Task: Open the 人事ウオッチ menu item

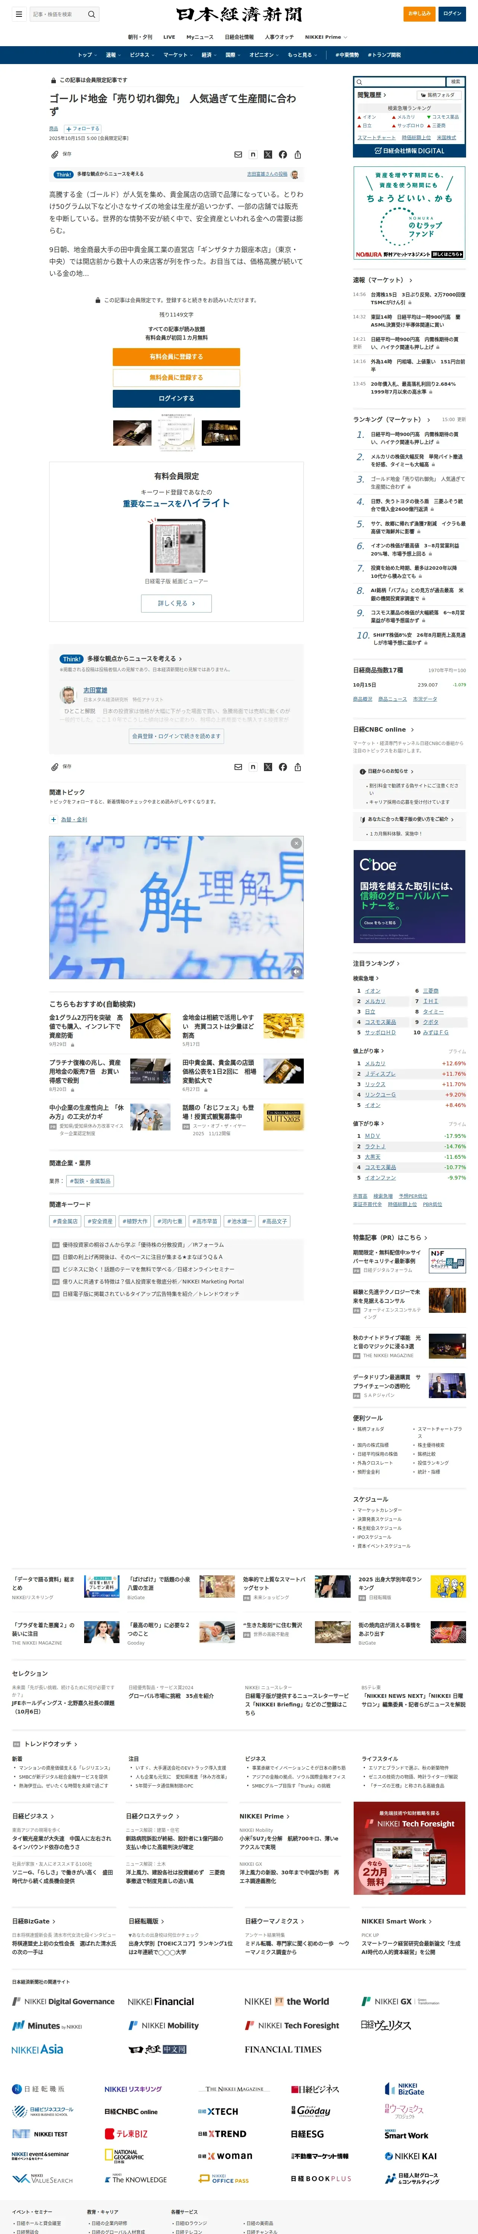Action: click(279, 37)
